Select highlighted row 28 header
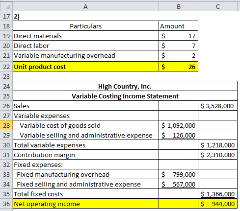The image size is (240, 211). coord(6,125)
